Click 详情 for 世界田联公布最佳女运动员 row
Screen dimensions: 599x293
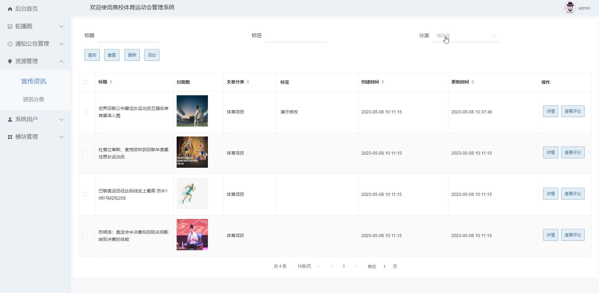point(551,111)
